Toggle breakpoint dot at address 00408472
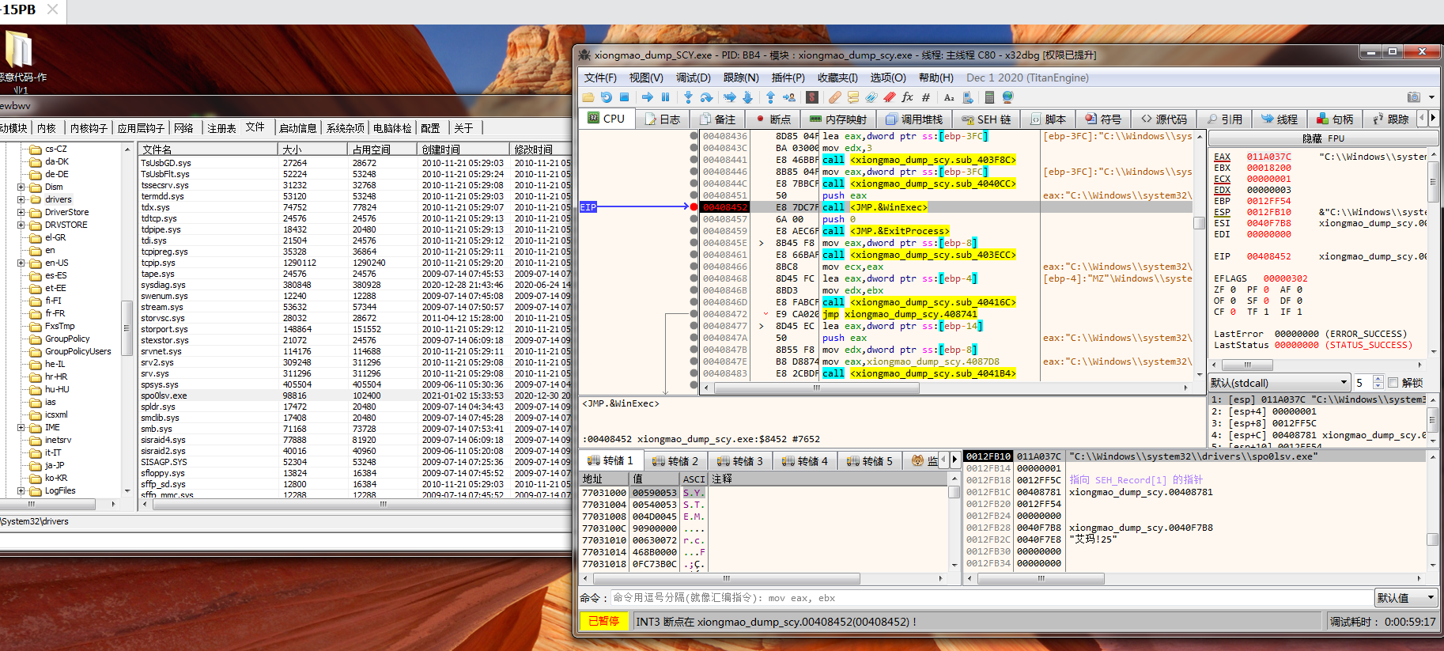 (x=694, y=314)
